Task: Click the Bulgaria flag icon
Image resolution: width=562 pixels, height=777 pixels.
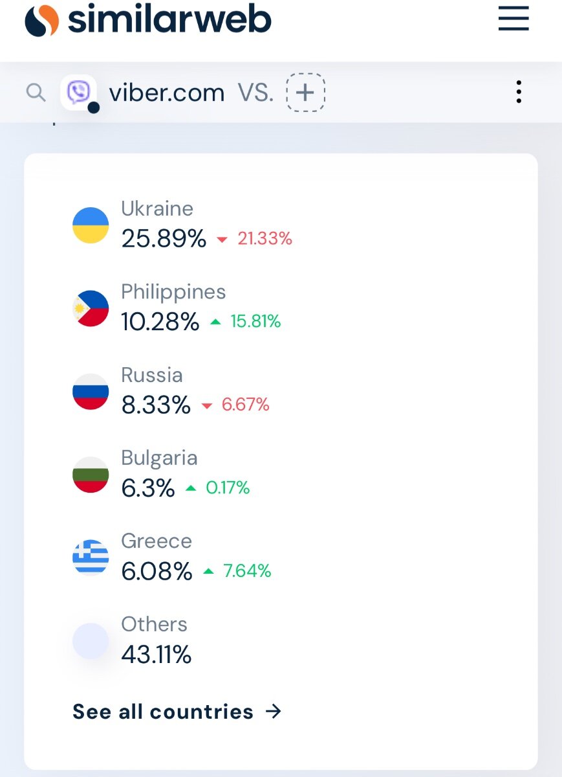Action: [91, 475]
